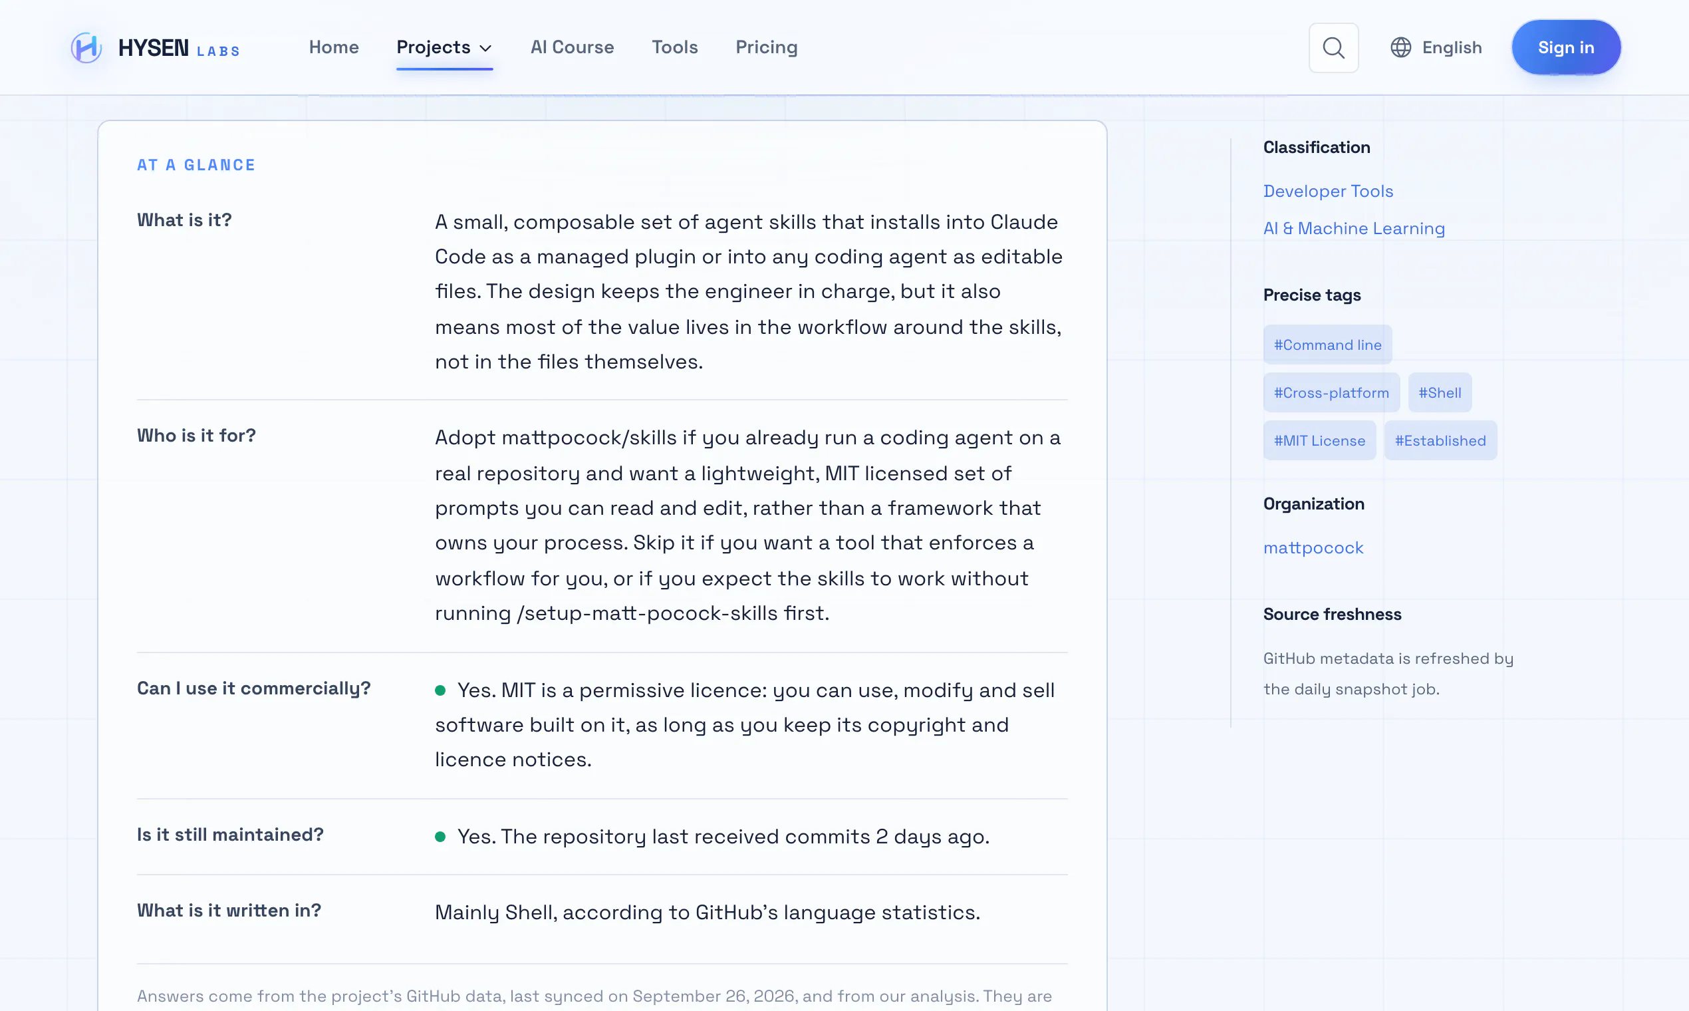Click the 'What is it?' question label
Viewport: 1689px width, 1011px height.
184,220
